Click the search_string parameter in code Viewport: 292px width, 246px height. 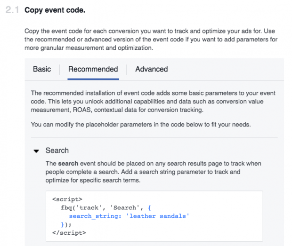[x=95, y=216]
